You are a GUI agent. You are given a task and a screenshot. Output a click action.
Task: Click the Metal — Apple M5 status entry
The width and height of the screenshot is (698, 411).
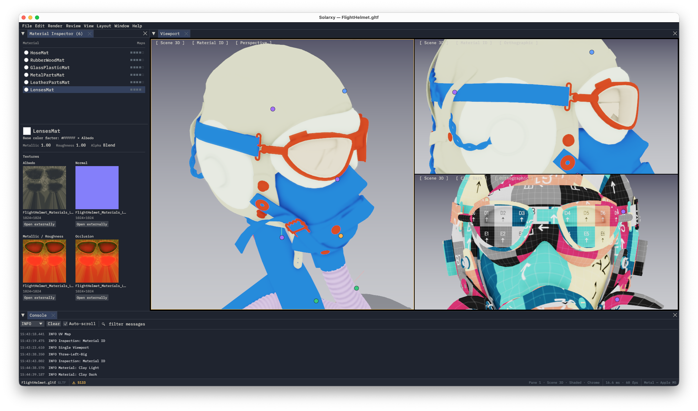(660, 383)
